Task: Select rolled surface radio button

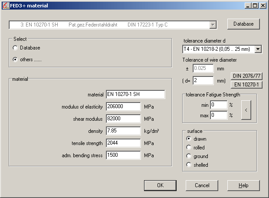Action: (189, 148)
